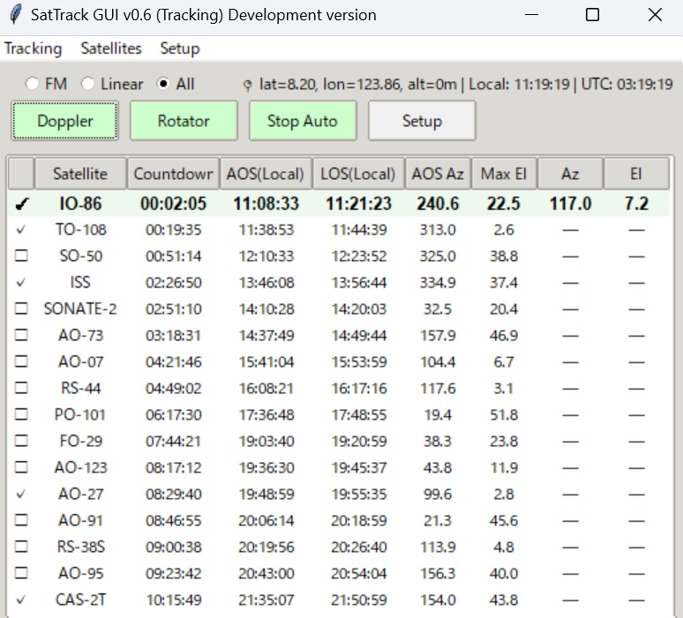
Task: Open the Setup menu in menu bar
Action: 179,48
